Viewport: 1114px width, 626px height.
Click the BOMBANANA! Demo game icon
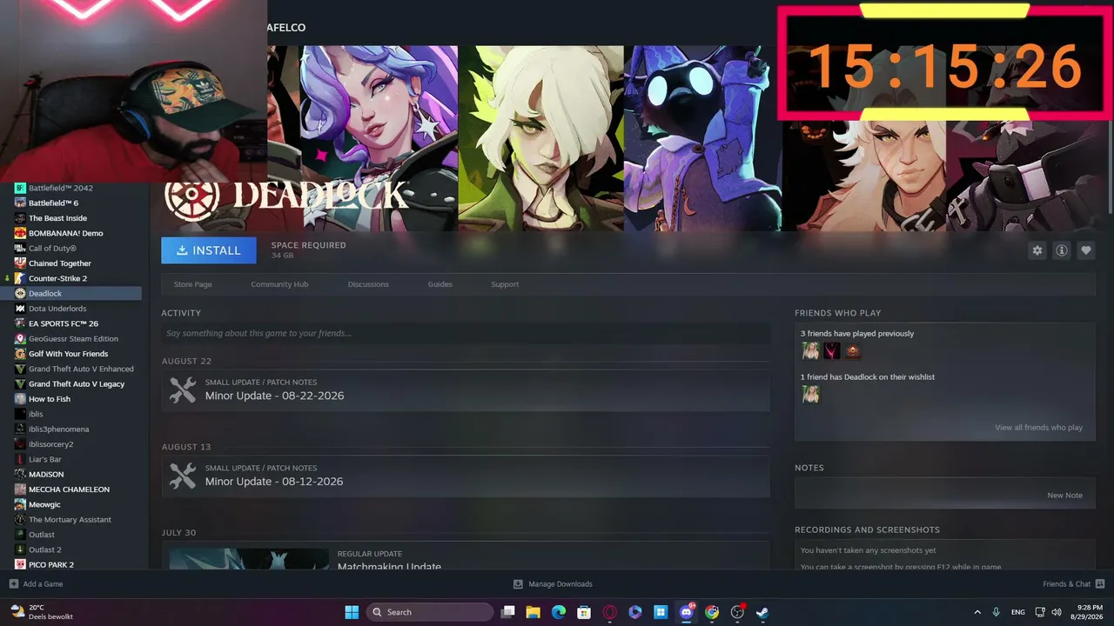tap(21, 233)
